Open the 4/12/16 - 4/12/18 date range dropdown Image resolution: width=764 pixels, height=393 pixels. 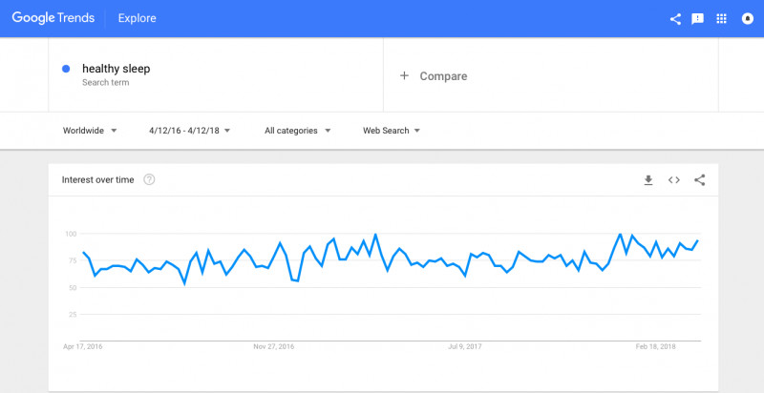tap(189, 131)
